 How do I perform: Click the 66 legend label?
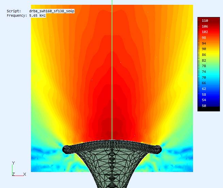(x=204, y=83)
